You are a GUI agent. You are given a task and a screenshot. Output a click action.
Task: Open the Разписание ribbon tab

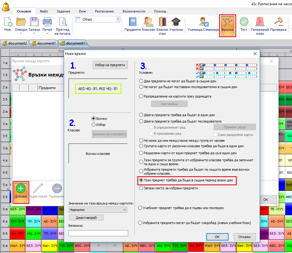(x=105, y=11)
